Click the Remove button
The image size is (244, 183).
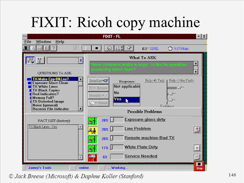tap(99, 88)
